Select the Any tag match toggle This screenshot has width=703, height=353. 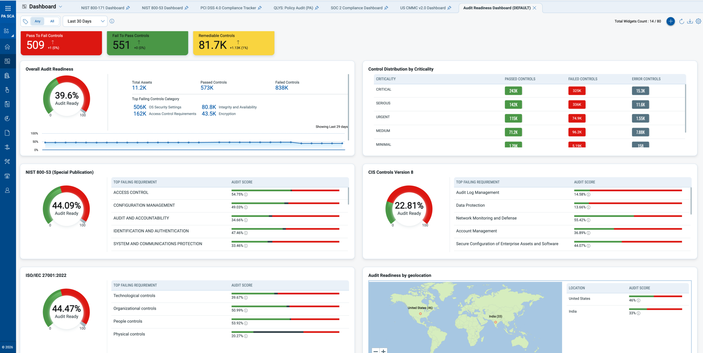click(x=38, y=21)
